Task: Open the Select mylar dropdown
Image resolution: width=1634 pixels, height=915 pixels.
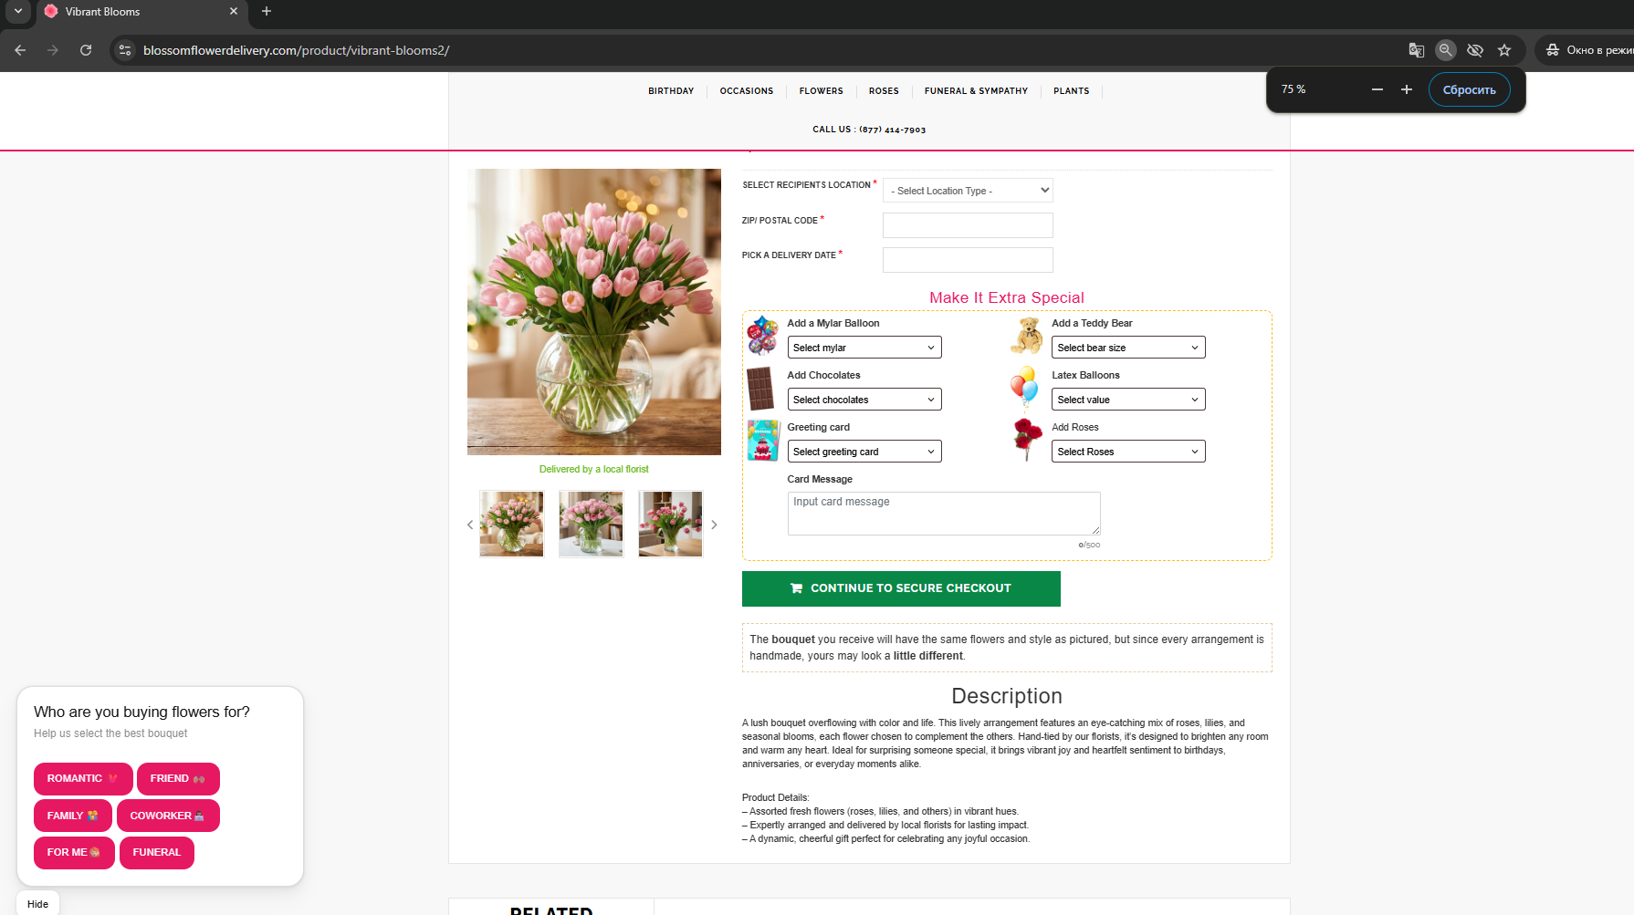Action: point(864,348)
